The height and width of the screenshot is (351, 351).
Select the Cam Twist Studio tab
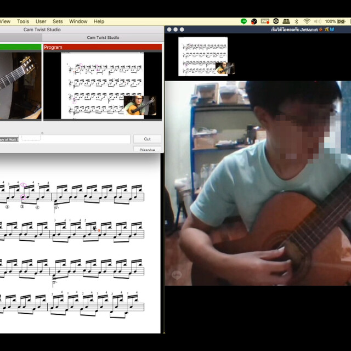click(x=103, y=38)
